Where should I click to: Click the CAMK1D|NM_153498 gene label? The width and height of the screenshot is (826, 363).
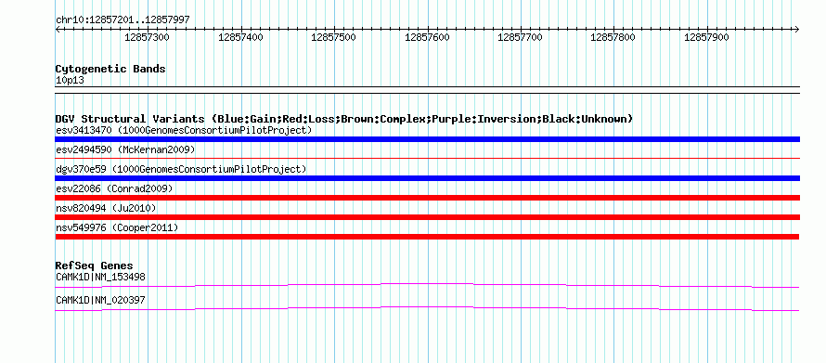(x=100, y=277)
